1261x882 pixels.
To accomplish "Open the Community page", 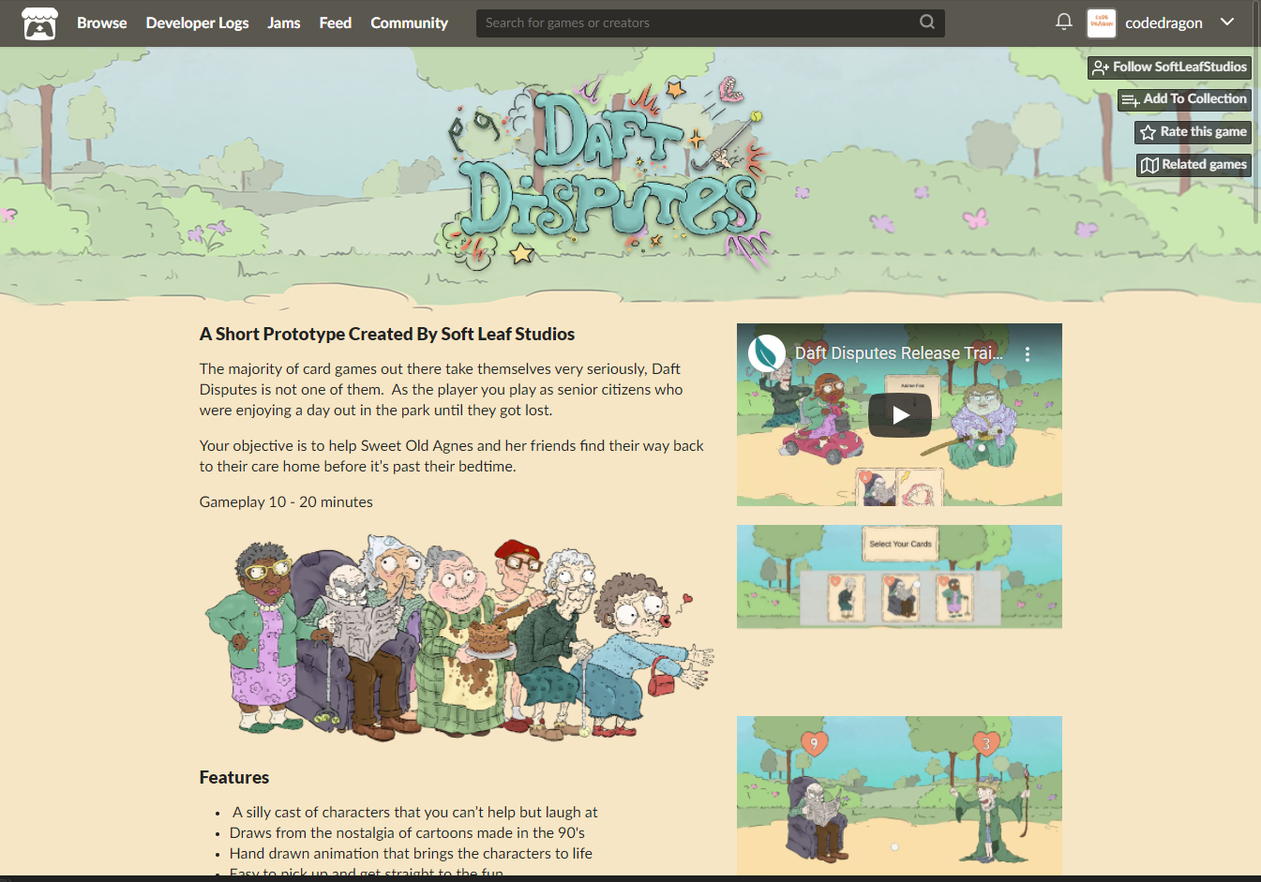I will (x=409, y=22).
